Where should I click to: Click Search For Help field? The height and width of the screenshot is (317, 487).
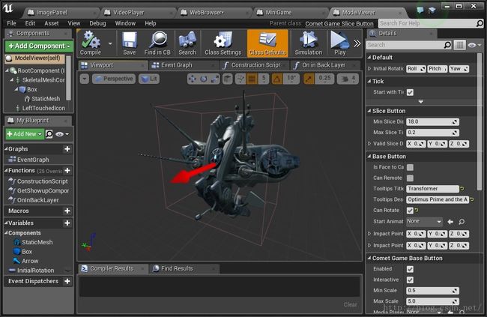(431, 23)
